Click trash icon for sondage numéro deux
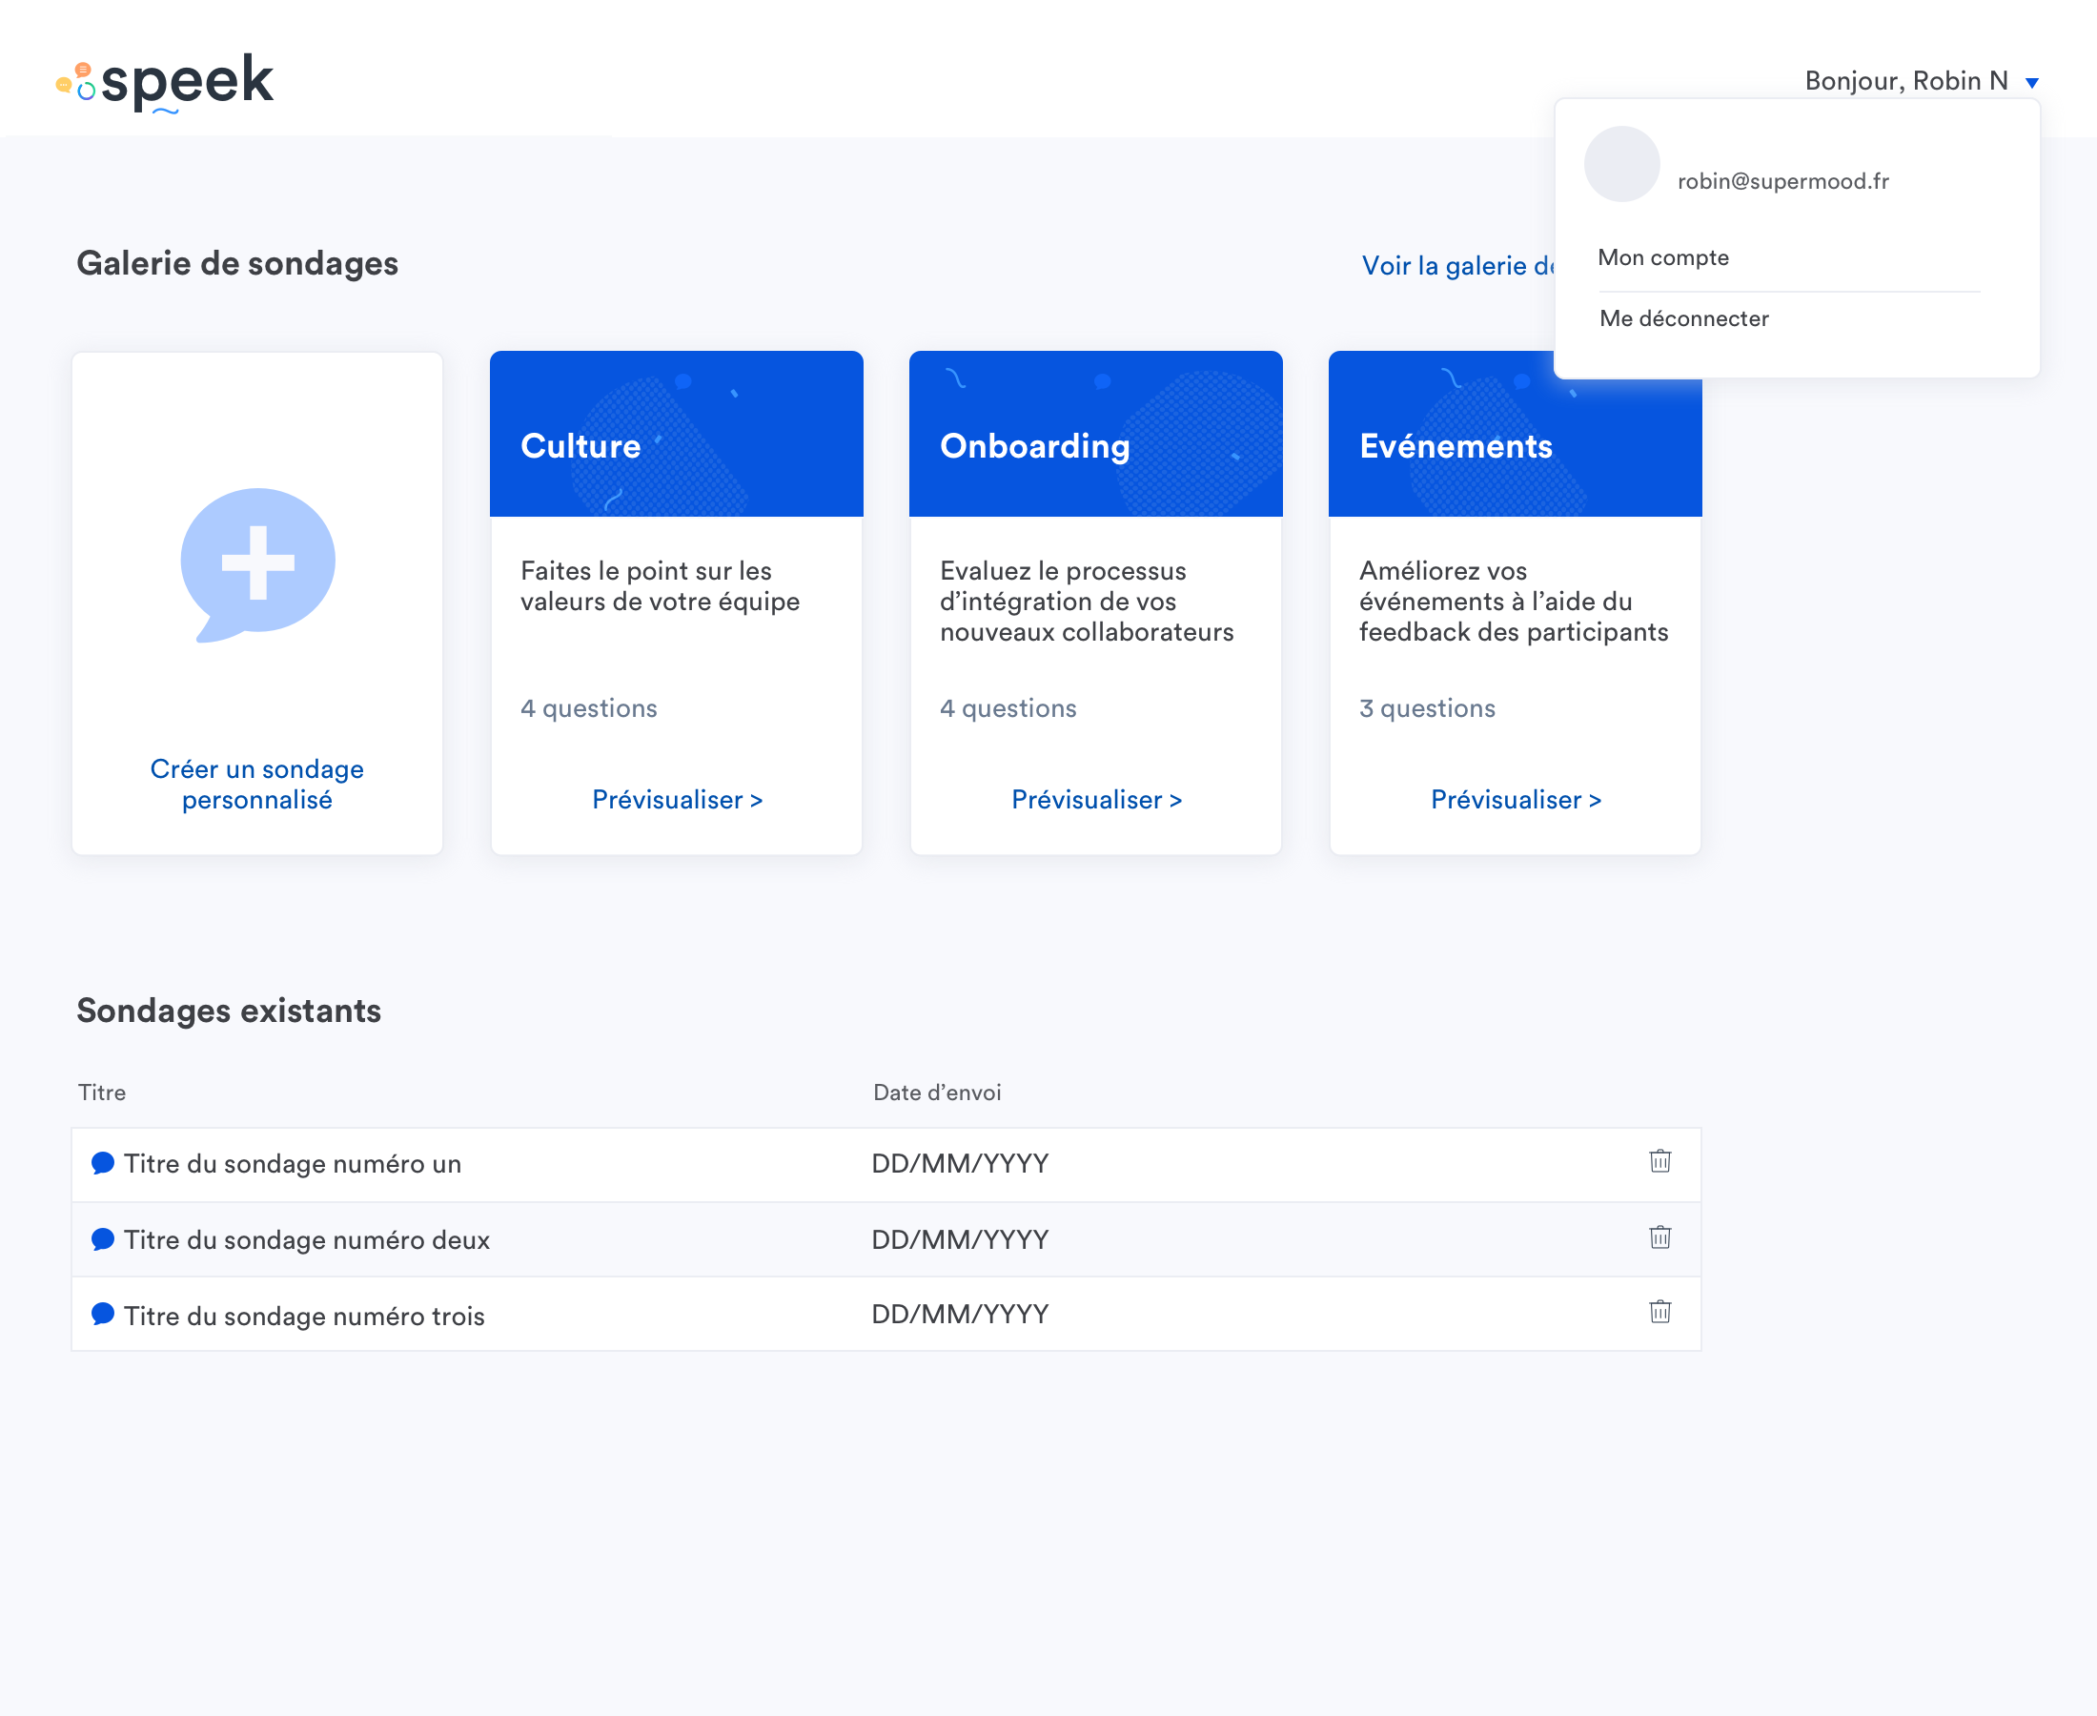 [1659, 1237]
